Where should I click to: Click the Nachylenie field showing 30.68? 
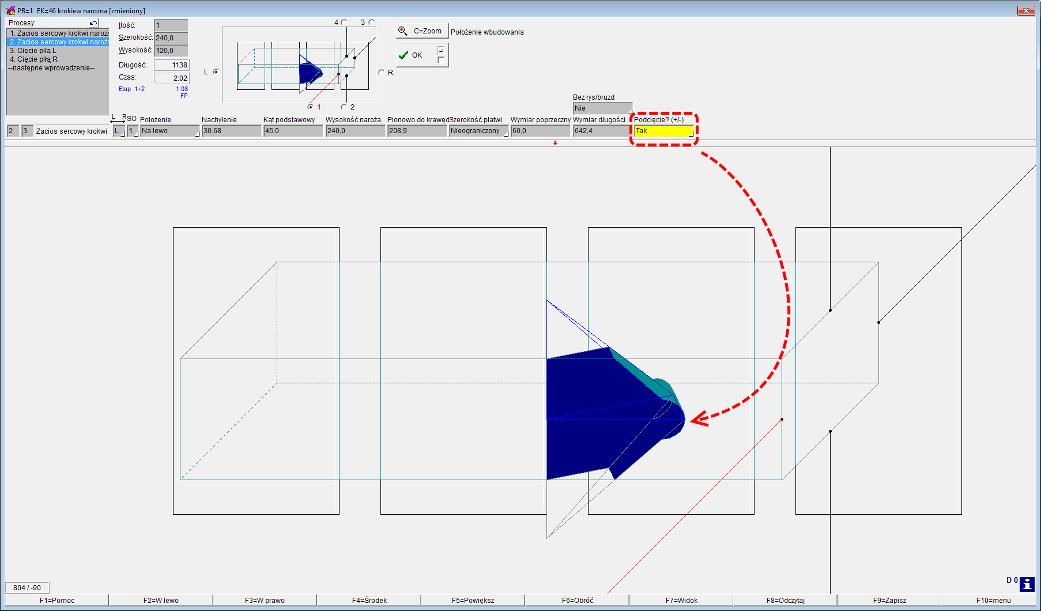231,131
